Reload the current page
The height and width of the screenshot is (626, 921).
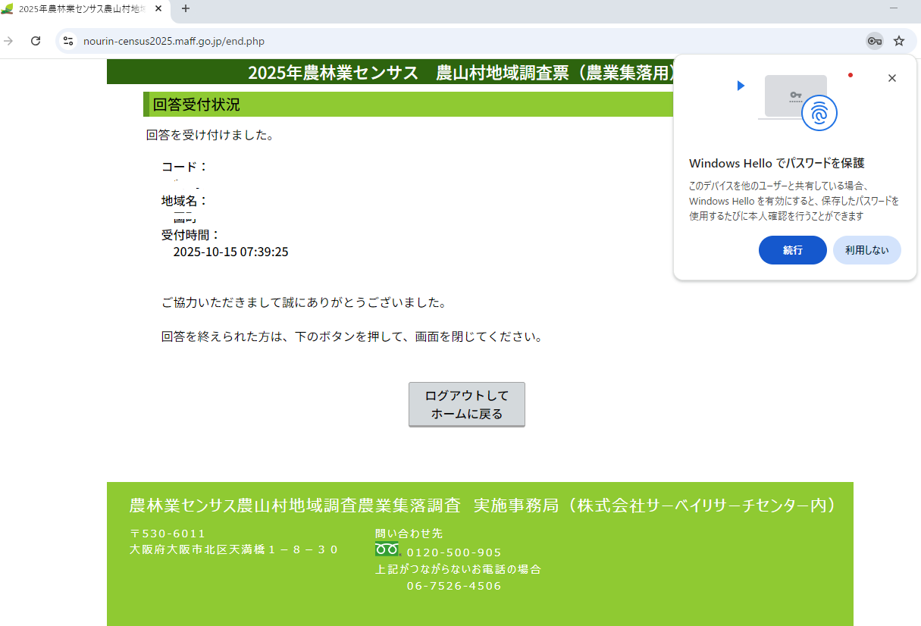[x=36, y=42]
